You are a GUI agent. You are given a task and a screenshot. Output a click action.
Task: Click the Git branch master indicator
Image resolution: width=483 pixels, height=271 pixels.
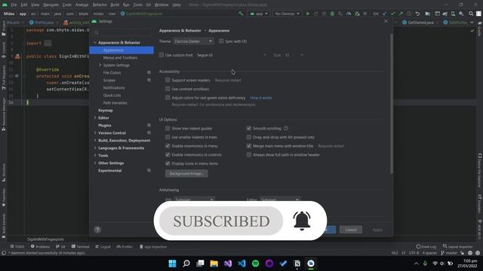(449, 253)
